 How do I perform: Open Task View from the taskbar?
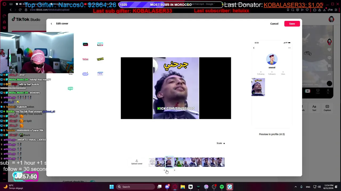coord(159,187)
